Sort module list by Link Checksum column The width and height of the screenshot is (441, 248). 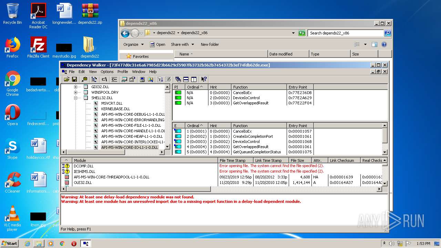tap(344, 161)
